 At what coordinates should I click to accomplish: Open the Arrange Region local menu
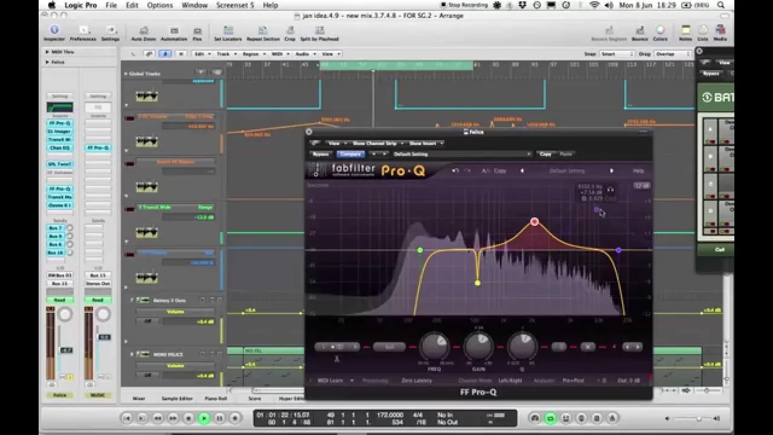[x=253, y=54]
